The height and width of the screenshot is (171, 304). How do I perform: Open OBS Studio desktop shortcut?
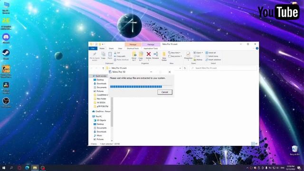point(6,103)
